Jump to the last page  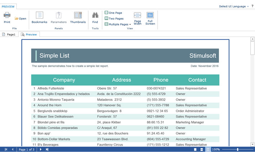tap(47, 149)
